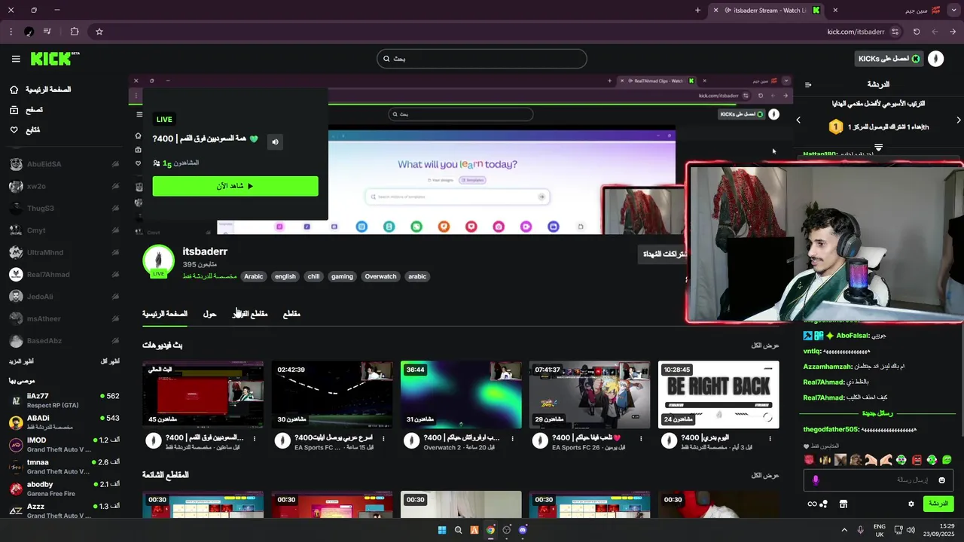This screenshot has width=964, height=542.
Task: Click the browser address bar URL
Action: click(x=856, y=32)
